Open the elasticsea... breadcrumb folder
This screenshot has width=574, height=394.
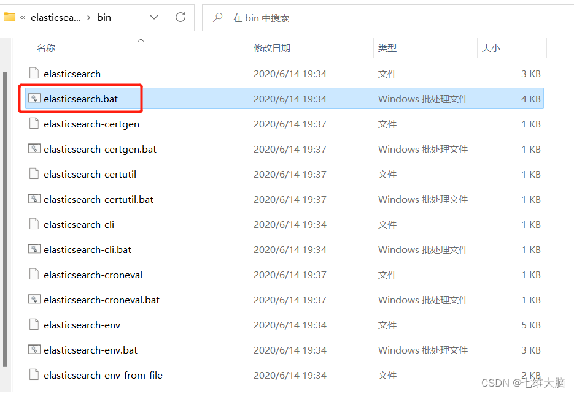56,18
